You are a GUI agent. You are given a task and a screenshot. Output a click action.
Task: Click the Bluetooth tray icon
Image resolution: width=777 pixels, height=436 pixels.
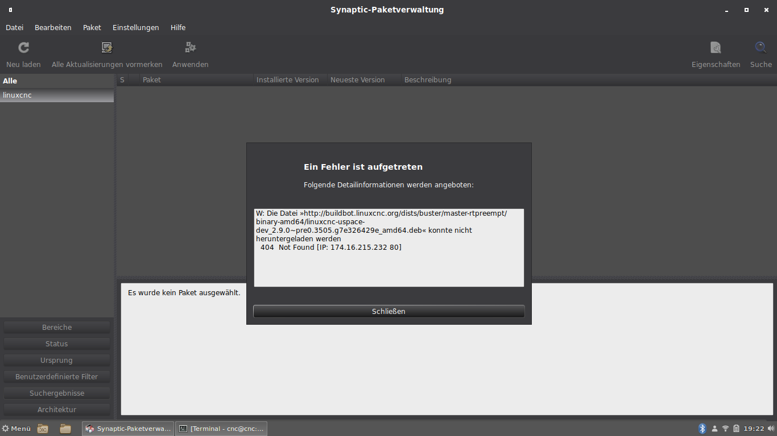[702, 429]
